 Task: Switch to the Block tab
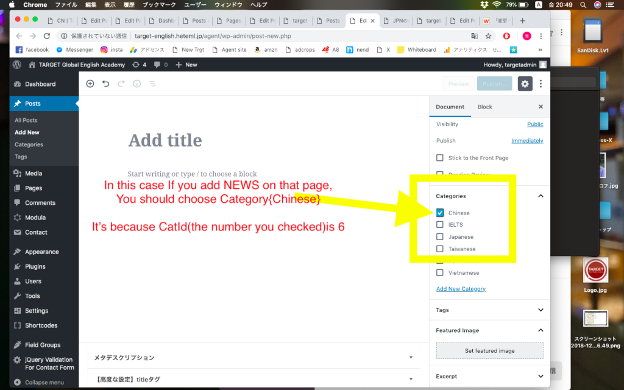tap(484, 107)
